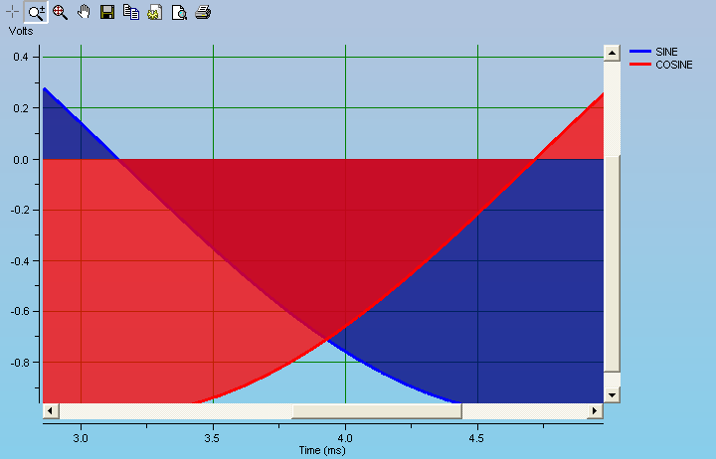
Task: Print the graph using the printer icon
Action: coord(202,13)
